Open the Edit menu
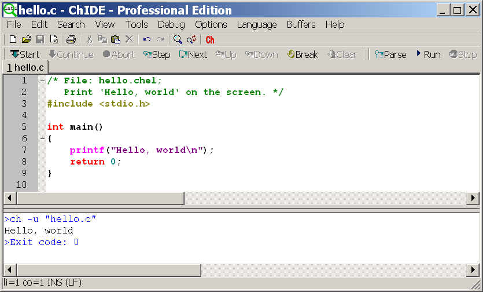The width and height of the screenshot is (483, 292). (39, 24)
